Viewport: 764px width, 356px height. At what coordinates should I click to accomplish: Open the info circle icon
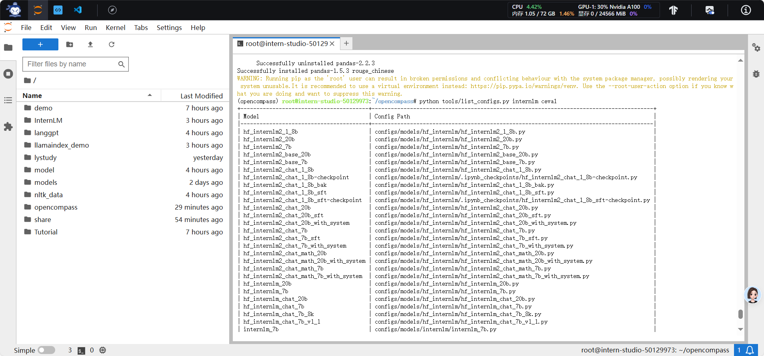[746, 10]
